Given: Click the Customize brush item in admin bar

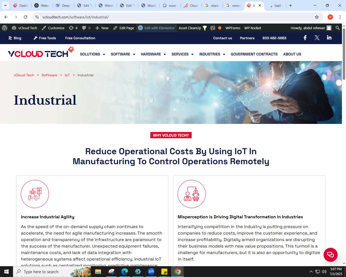Looking at the screenshot, I should pos(53,28).
